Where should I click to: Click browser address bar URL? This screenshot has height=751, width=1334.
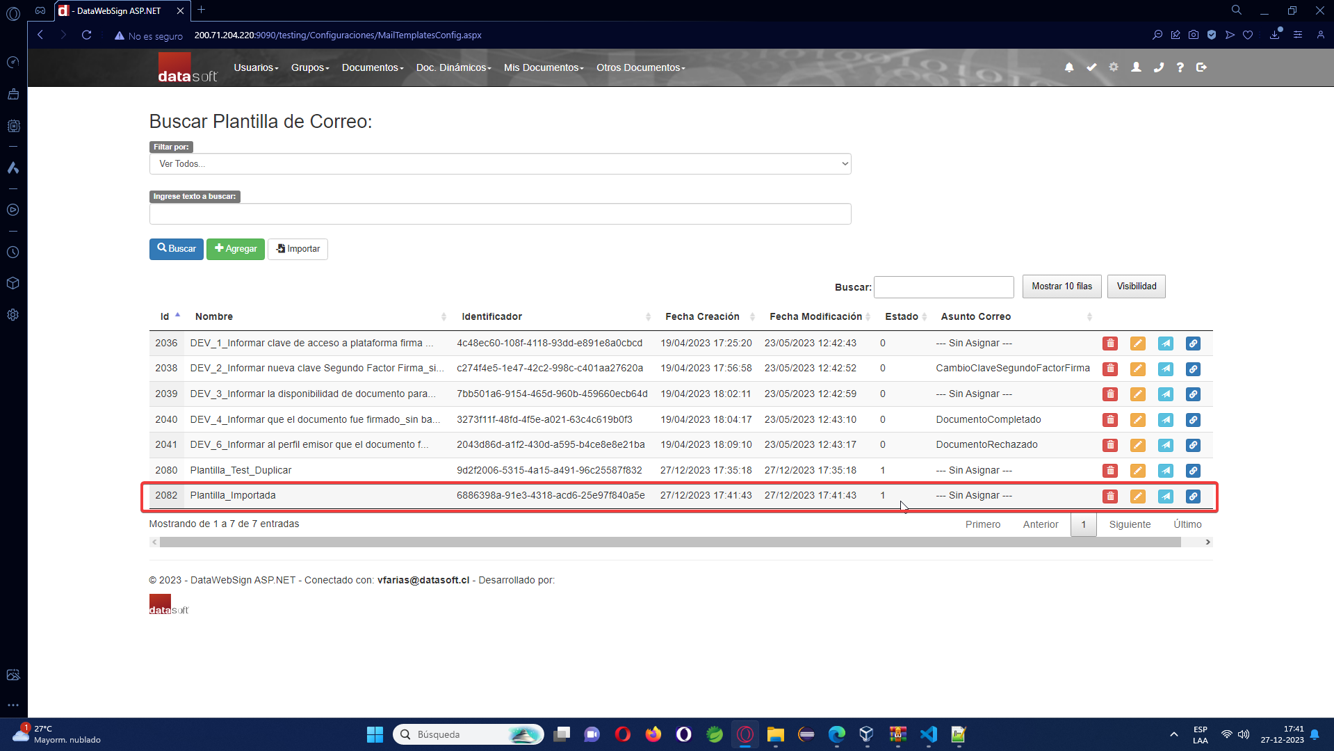point(338,35)
